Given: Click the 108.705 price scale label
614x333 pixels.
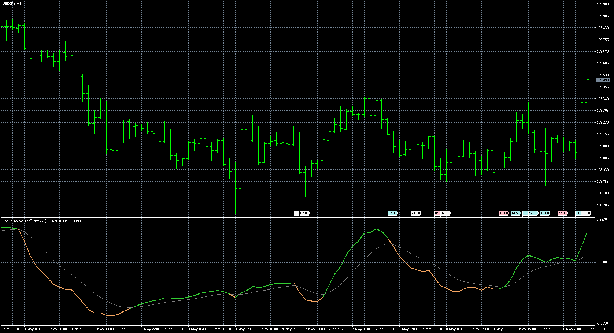Looking at the screenshot, I should 602,205.
